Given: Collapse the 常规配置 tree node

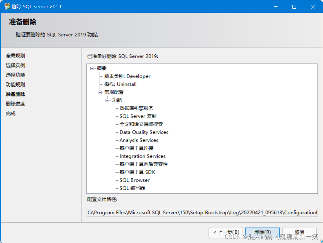Looking at the screenshot, I should (x=100, y=92).
